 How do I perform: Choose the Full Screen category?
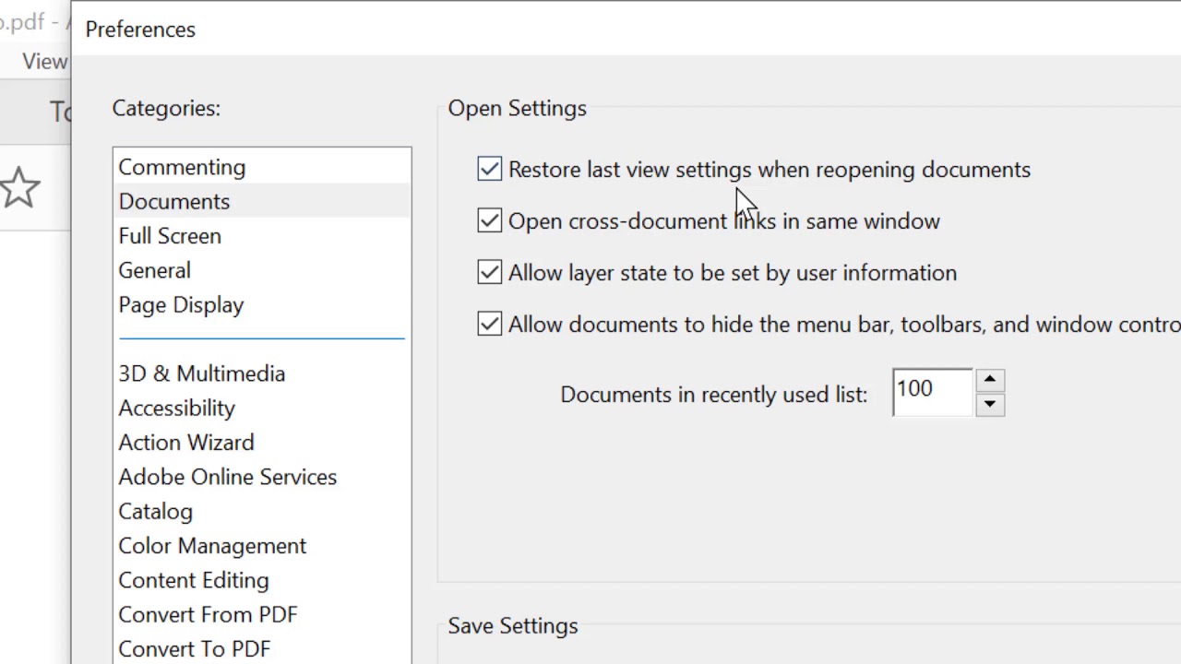click(170, 236)
